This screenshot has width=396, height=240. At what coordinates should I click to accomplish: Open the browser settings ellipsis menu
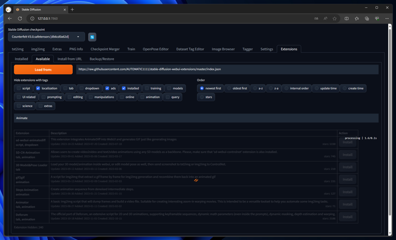point(387,18)
